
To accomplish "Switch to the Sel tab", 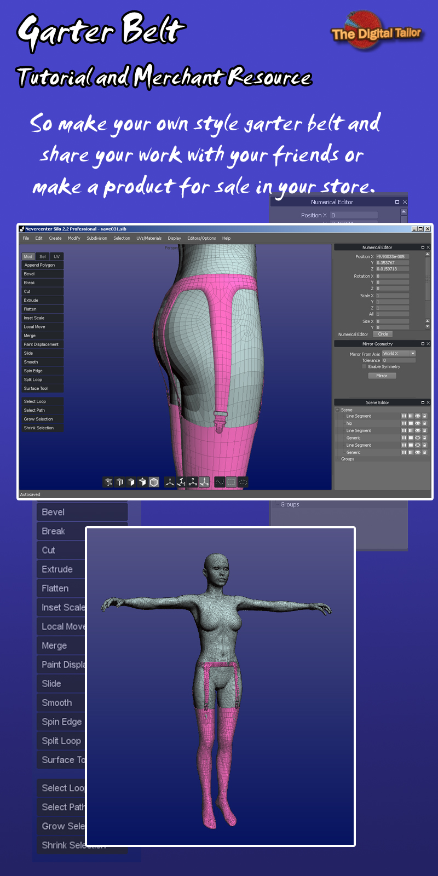I will 42,256.
